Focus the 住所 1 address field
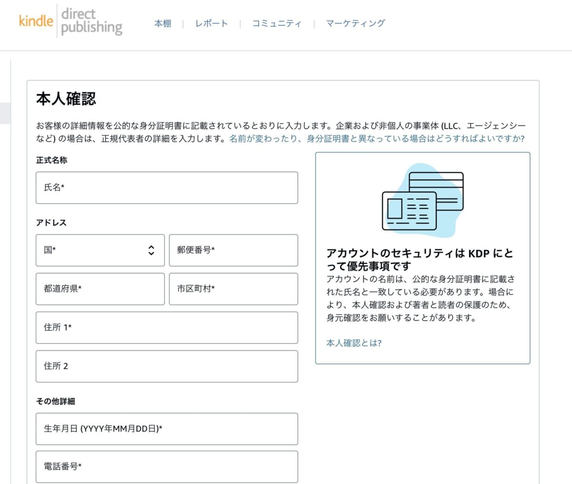 click(167, 328)
